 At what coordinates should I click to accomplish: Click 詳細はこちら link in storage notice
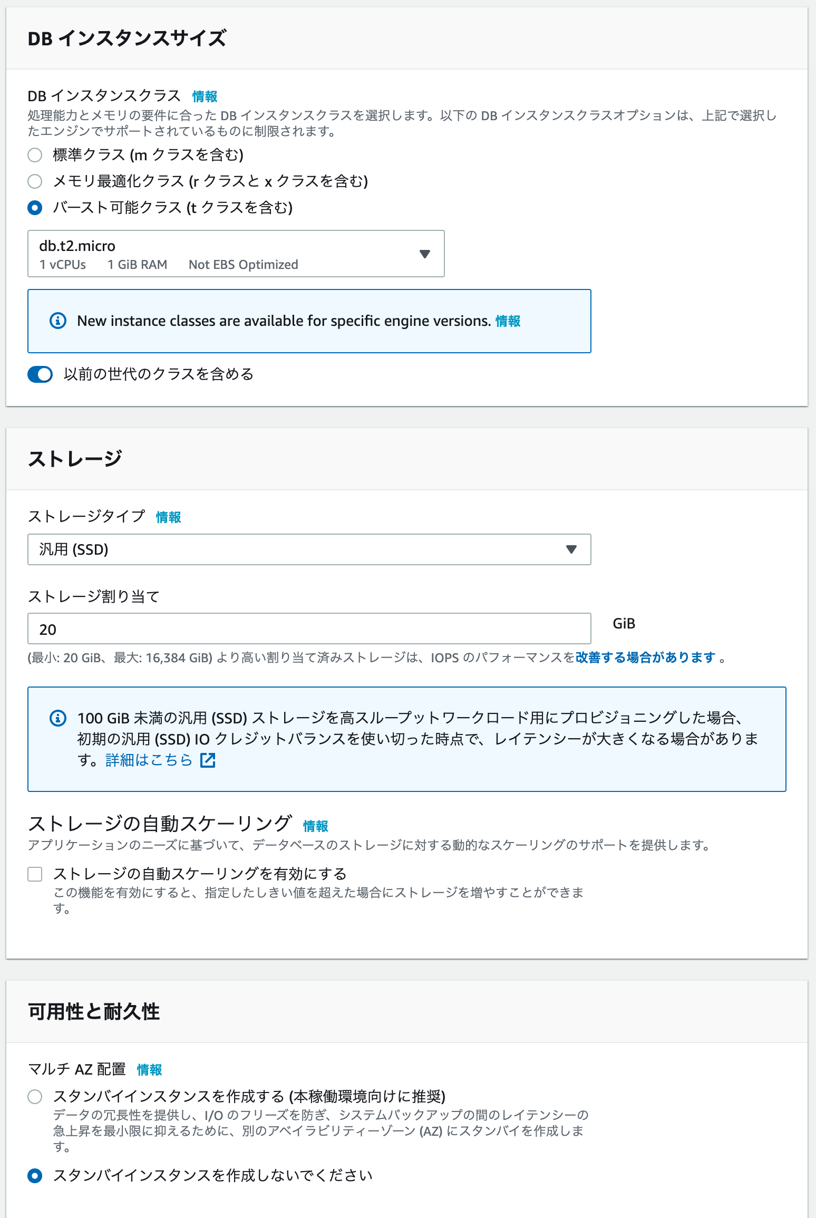149,760
